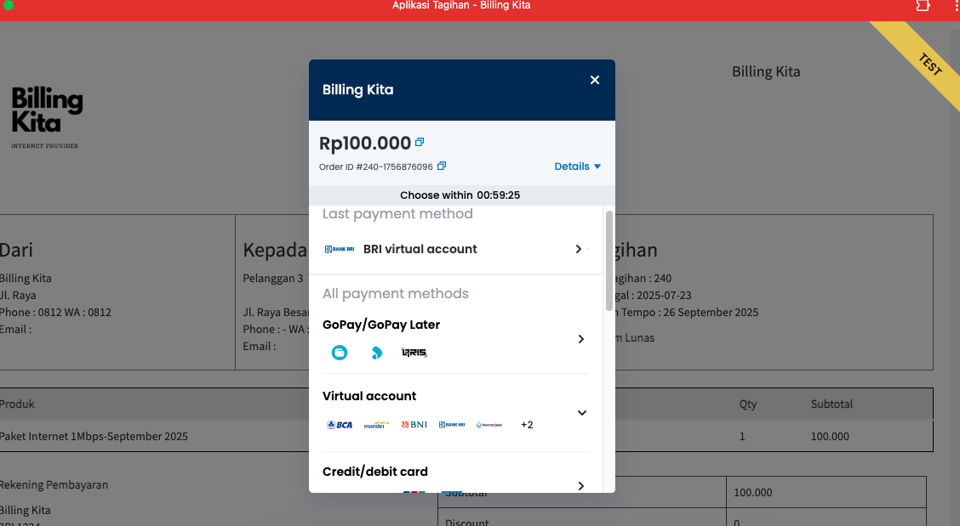Open the GoPay/GoPay Later payment option
Image resolution: width=960 pixels, height=526 pixels.
[x=581, y=339]
